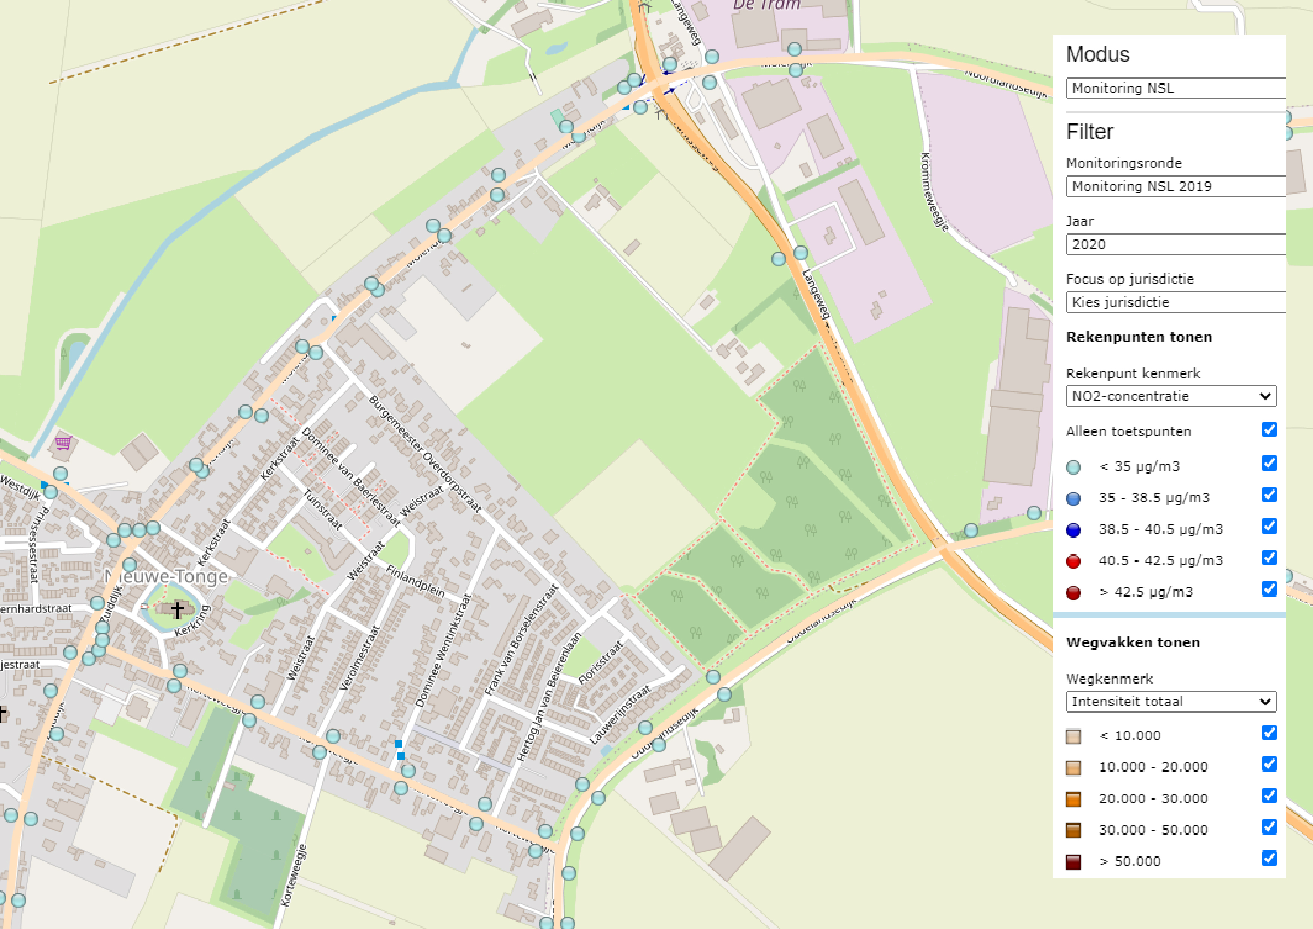
Task: Click the Dominee van Baerlestraat street label
Action: click(350, 477)
